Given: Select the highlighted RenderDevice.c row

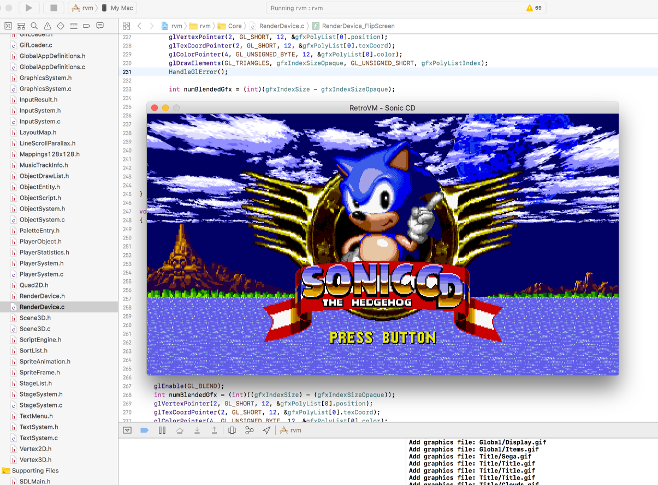Looking at the screenshot, I should pos(59,307).
